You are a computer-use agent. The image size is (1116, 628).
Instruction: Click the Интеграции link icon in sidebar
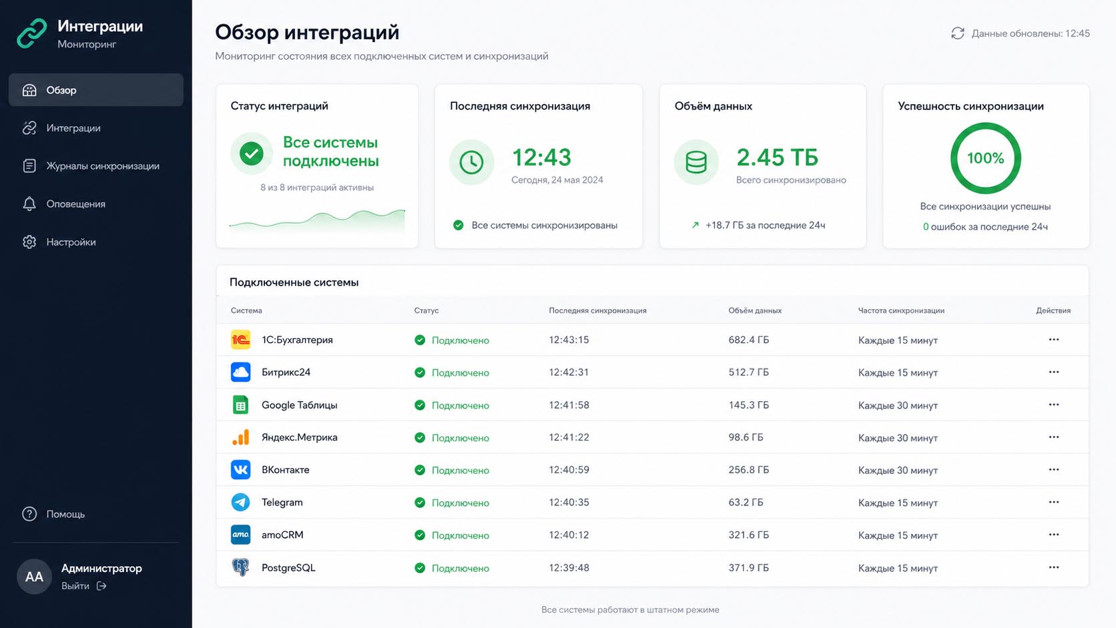click(29, 128)
